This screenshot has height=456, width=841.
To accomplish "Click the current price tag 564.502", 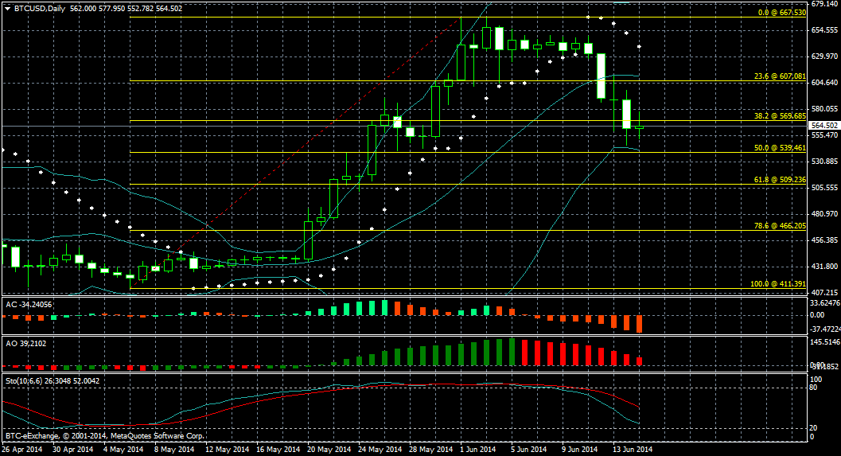I will [x=823, y=126].
